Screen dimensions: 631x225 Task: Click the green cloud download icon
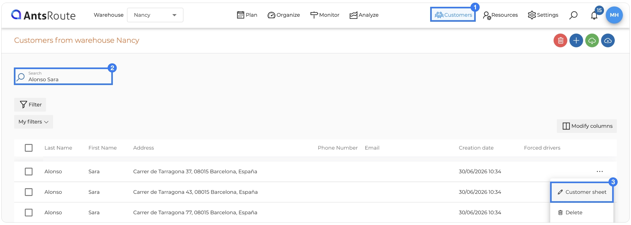[x=592, y=41]
